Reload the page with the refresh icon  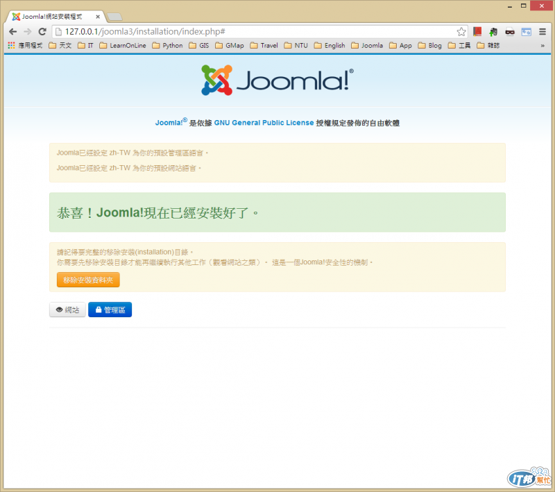[x=42, y=31]
